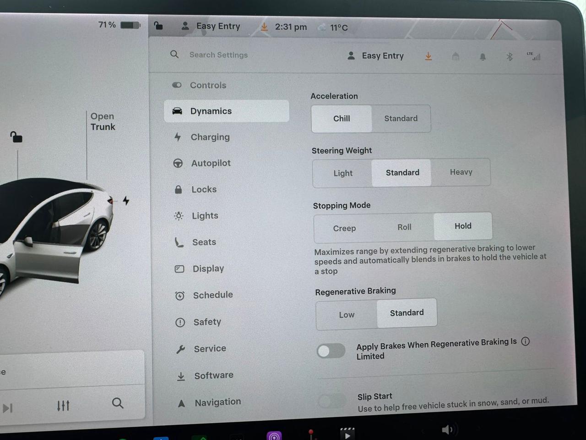
Task: Open the Easy Entry profile in the settings header
Action: coord(376,56)
